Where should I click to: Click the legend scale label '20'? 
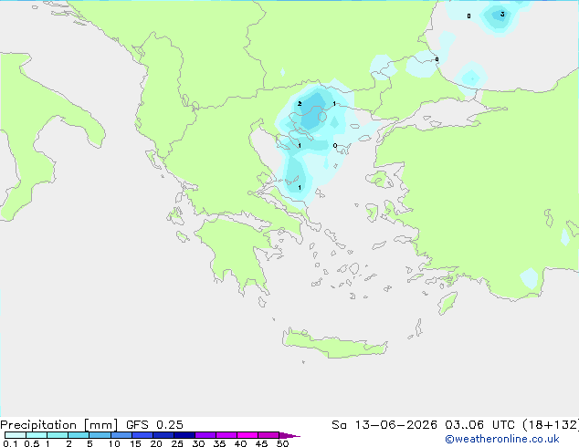click(x=156, y=443)
